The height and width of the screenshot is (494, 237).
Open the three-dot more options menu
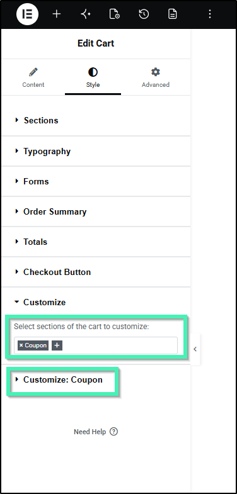click(210, 14)
